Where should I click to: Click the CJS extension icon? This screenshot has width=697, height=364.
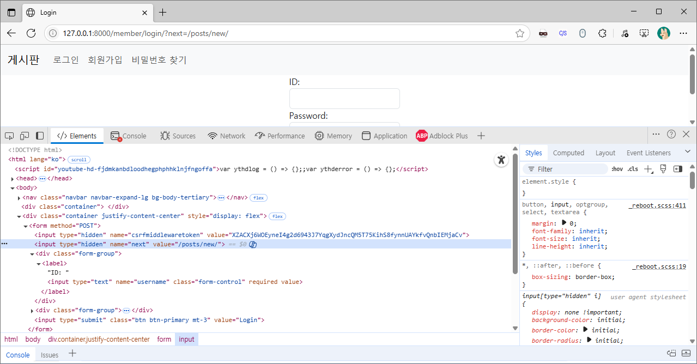tap(563, 33)
